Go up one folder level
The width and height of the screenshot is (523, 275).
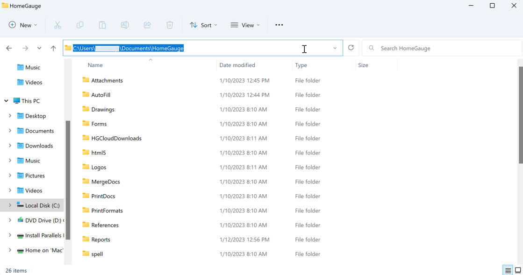click(x=53, y=48)
